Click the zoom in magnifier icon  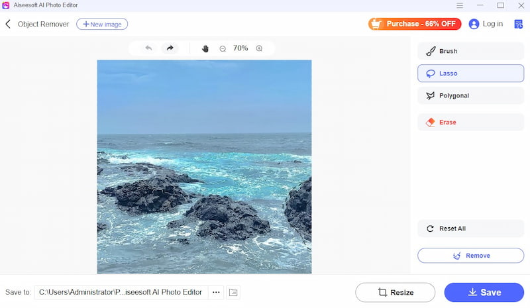point(259,48)
